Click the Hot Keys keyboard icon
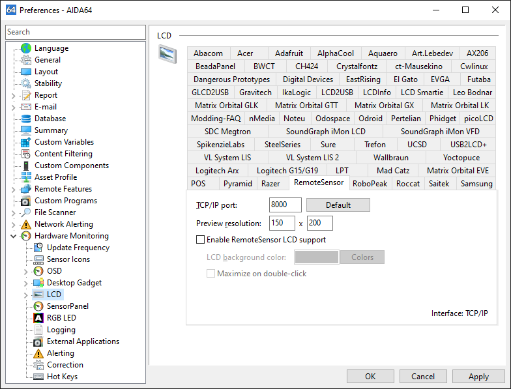 pos(38,377)
